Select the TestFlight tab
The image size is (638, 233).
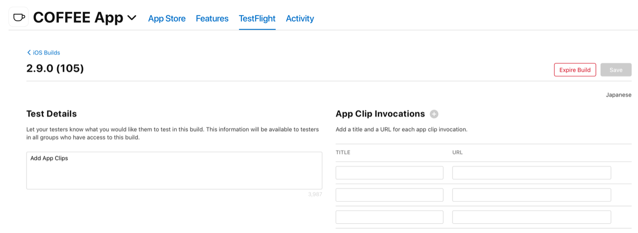click(257, 19)
